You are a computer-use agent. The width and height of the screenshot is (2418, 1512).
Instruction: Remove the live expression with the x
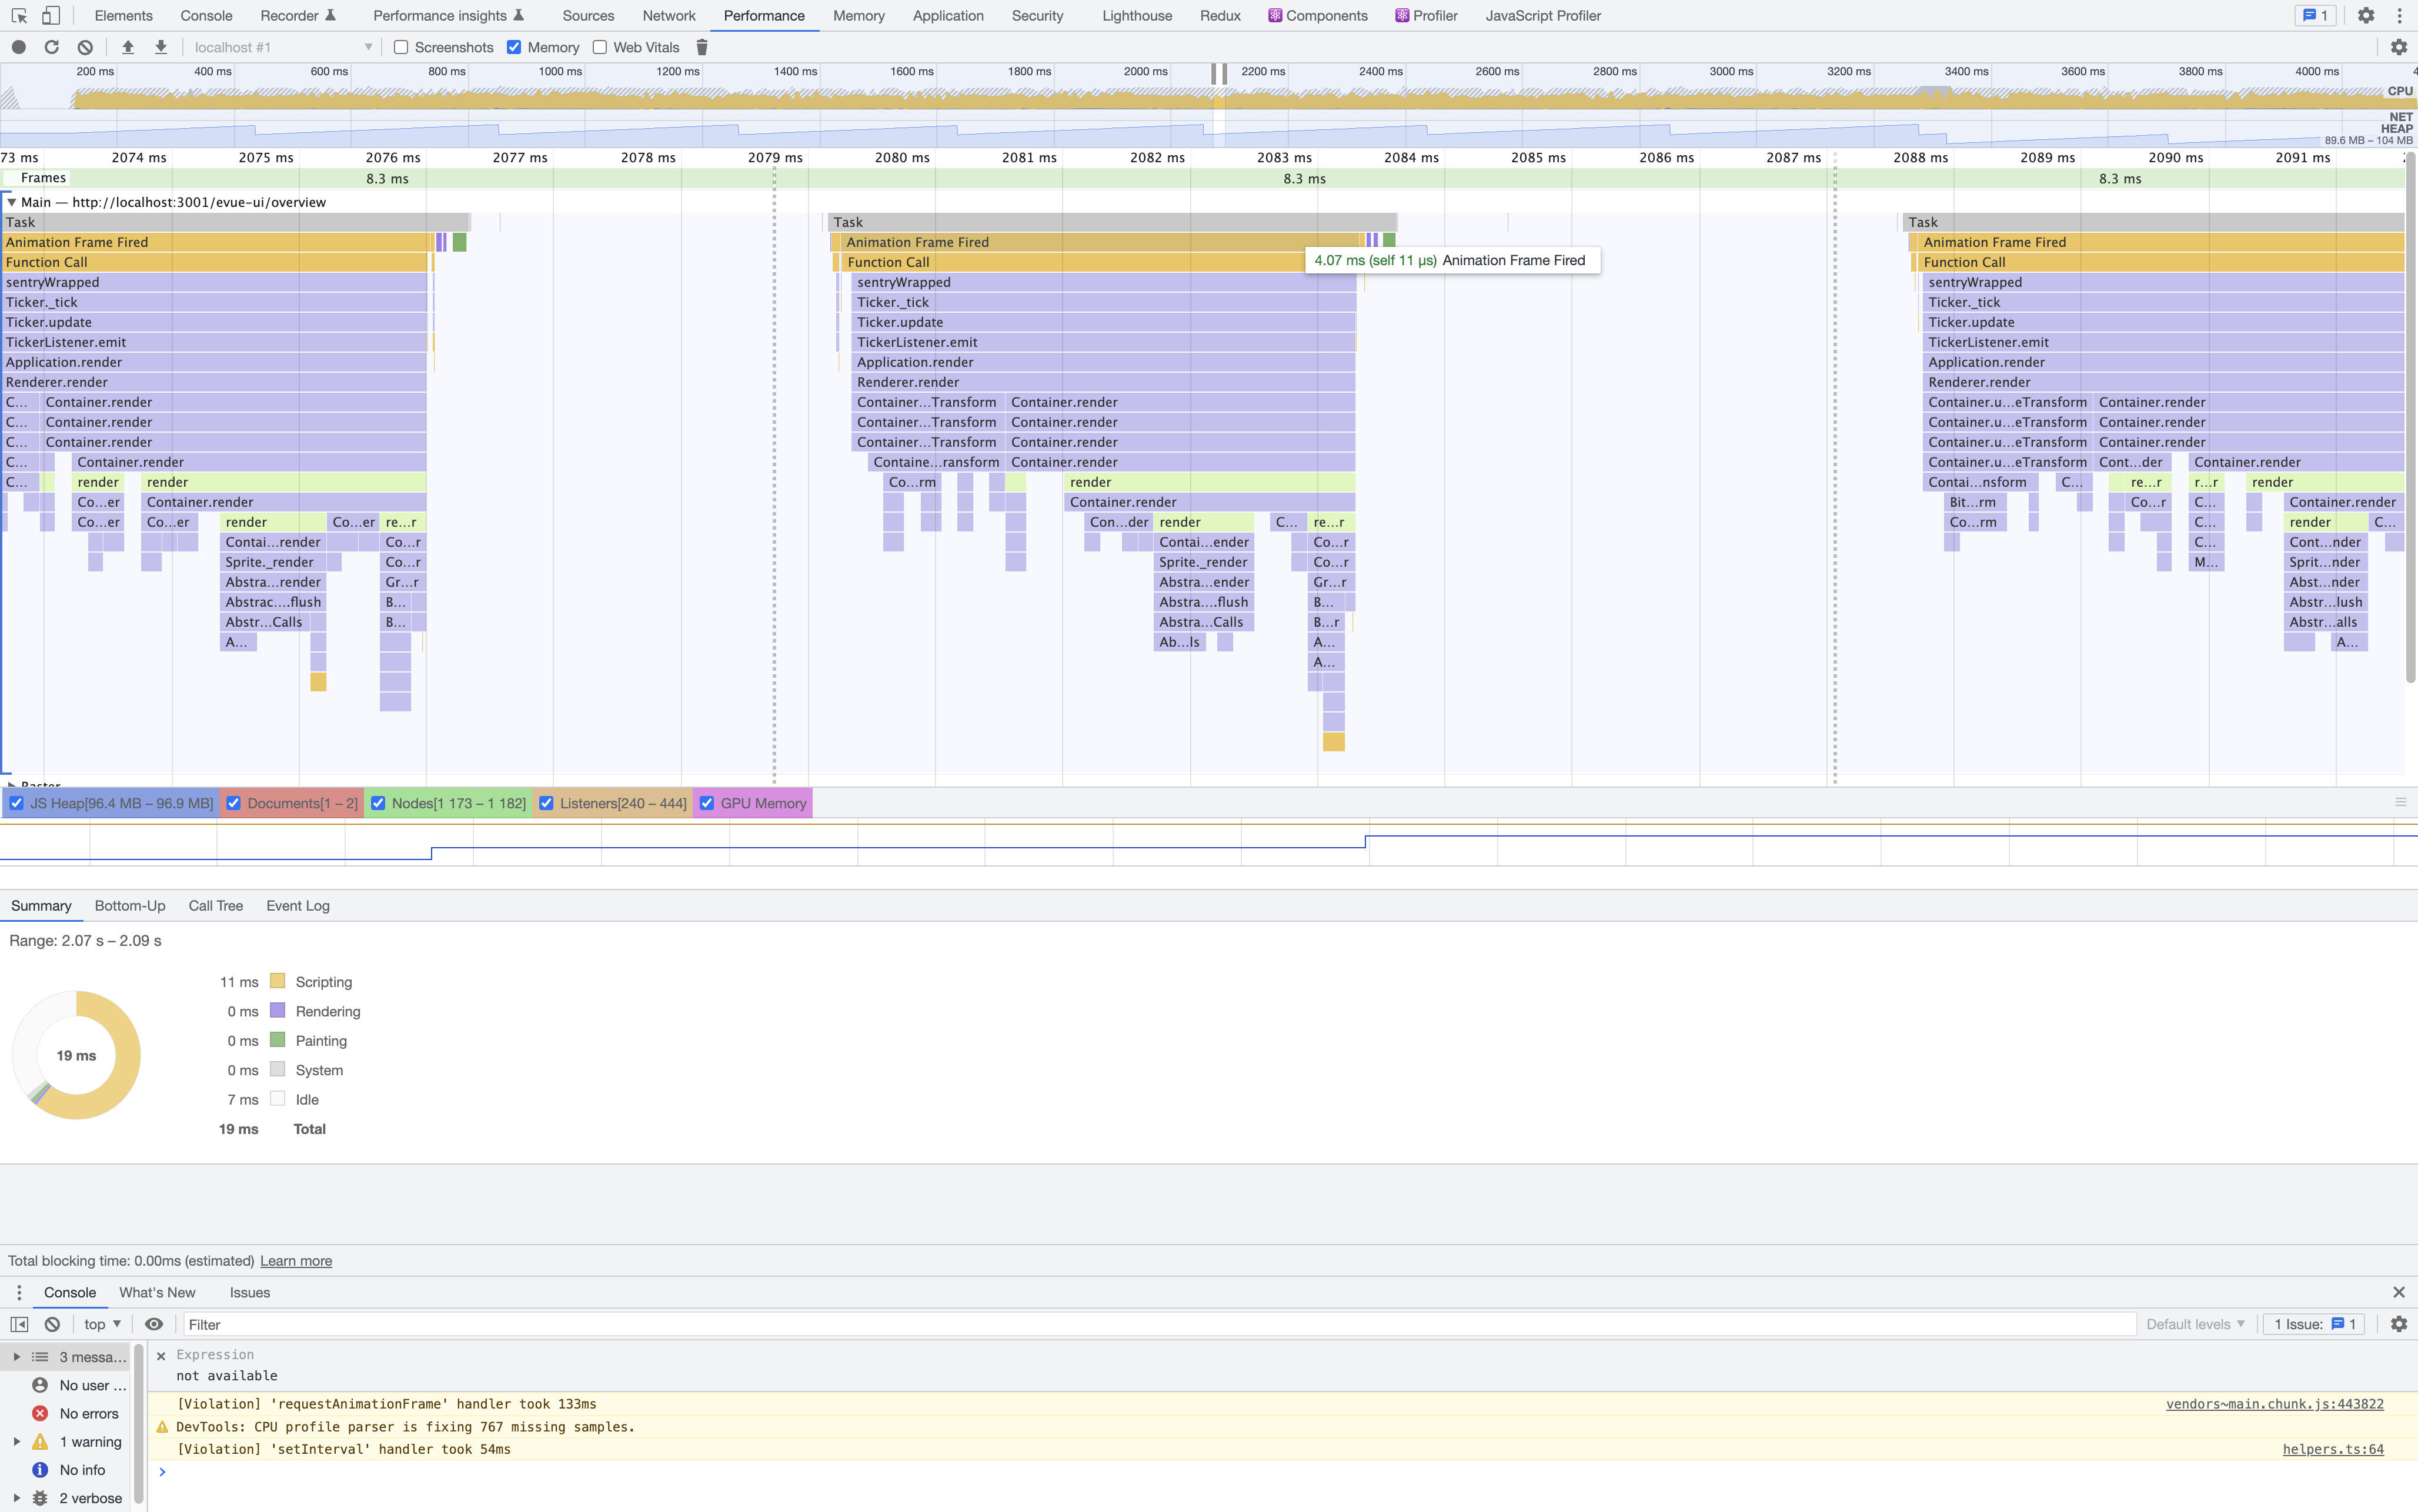point(161,1356)
